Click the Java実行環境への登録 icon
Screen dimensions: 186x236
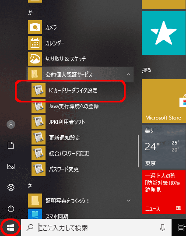pyautogui.click(x=39, y=106)
